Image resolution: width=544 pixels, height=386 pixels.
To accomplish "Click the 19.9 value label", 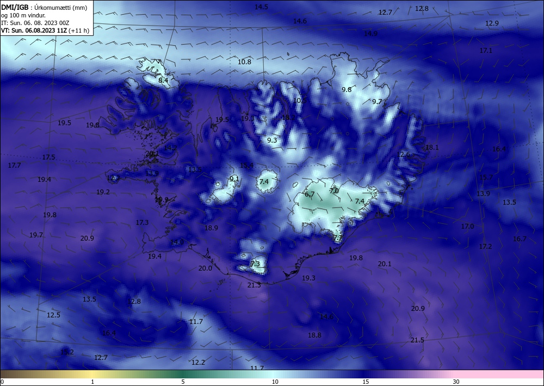I will click(162, 199).
